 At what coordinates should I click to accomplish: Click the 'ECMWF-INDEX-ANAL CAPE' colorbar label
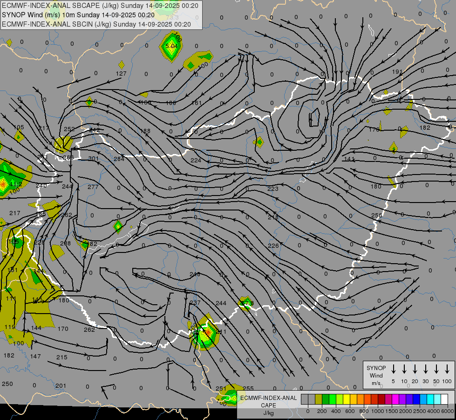click(x=268, y=401)
